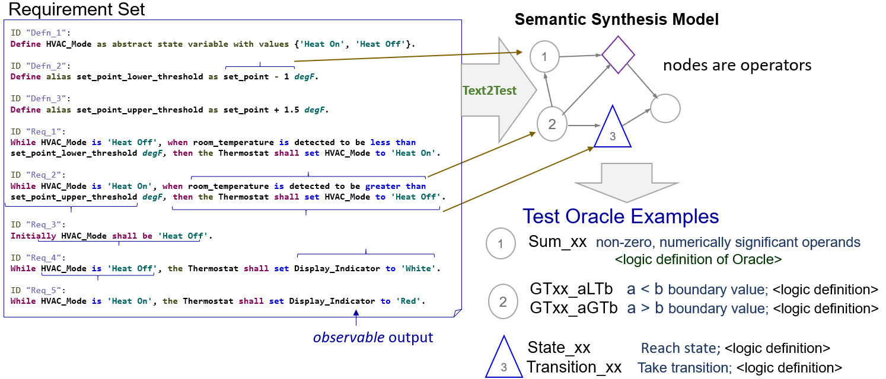Click 'non-zero, numerically significant operands' description
Image resolution: width=886 pixels, height=379 pixels.
tap(728, 242)
